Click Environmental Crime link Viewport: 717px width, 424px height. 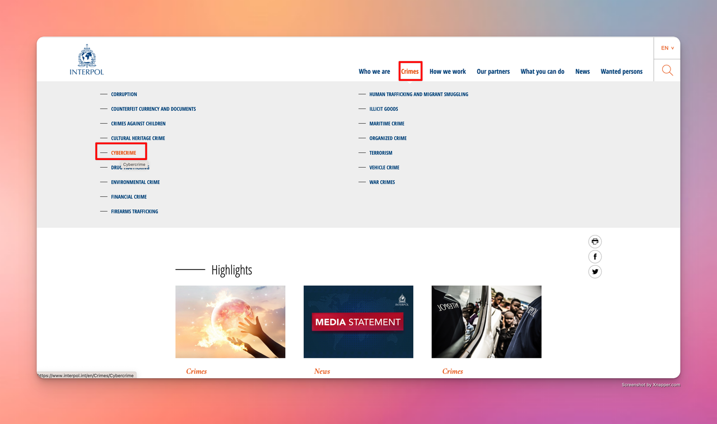[x=135, y=182]
